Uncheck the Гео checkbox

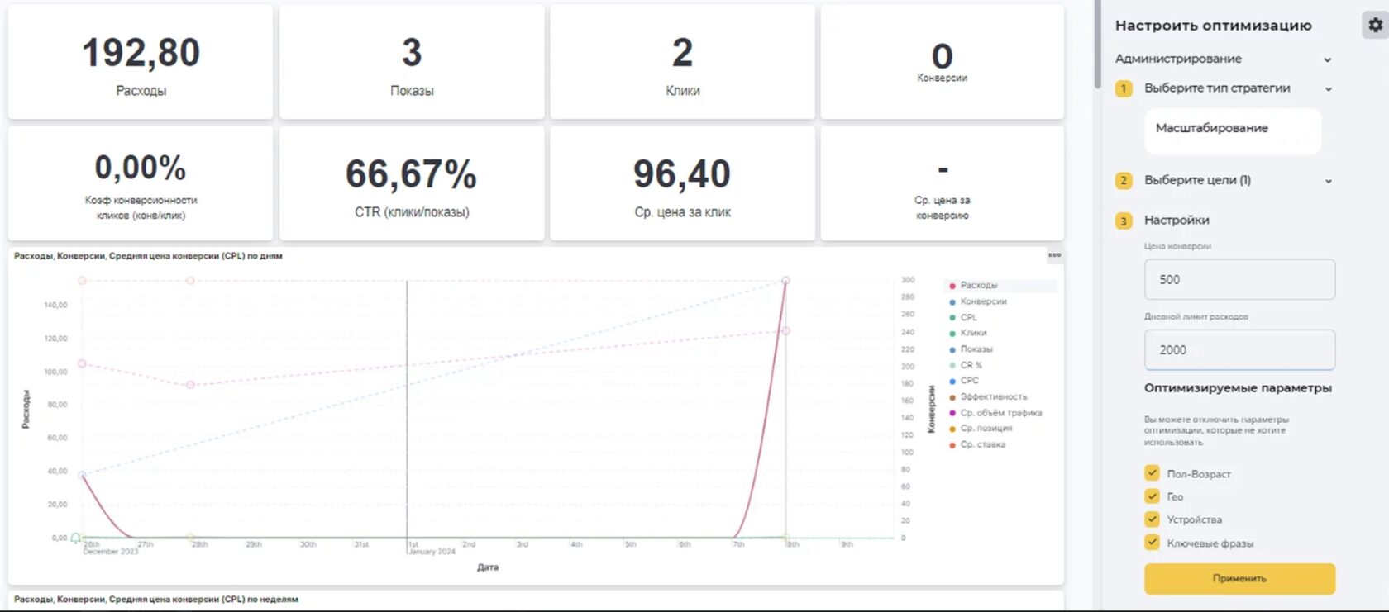click(1152, 496)
